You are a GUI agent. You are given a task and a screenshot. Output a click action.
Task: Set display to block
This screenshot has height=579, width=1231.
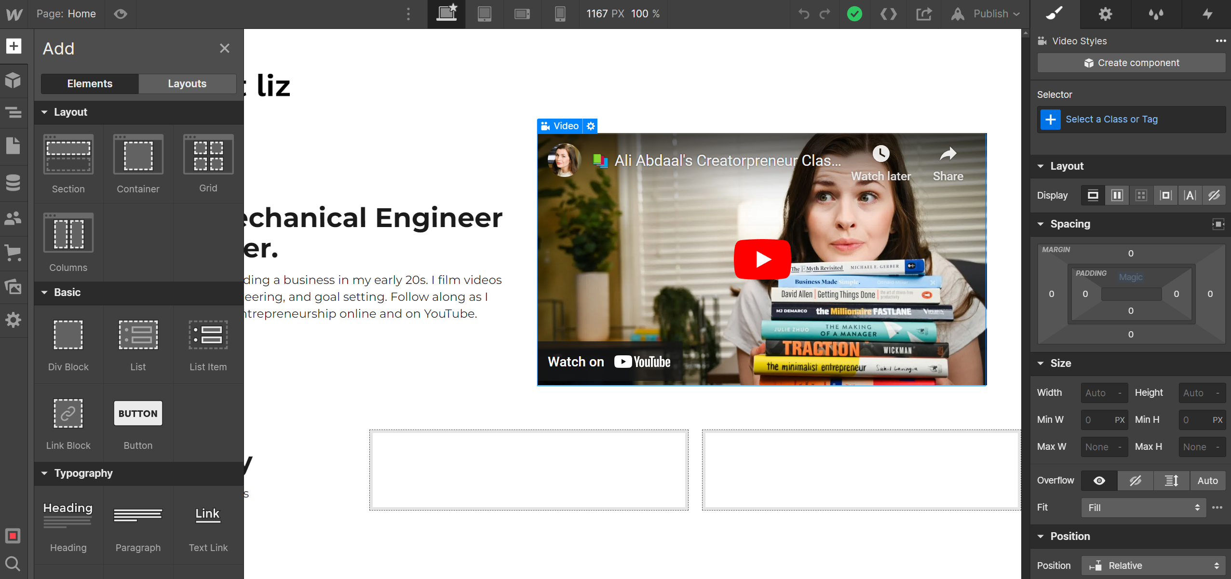pos(1093,195)
